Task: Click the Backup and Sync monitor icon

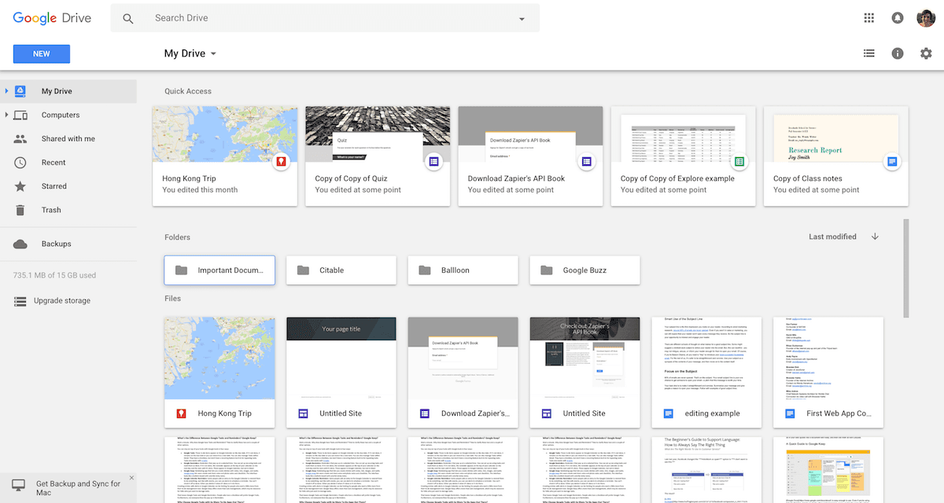Action: (x=19, y=486)
